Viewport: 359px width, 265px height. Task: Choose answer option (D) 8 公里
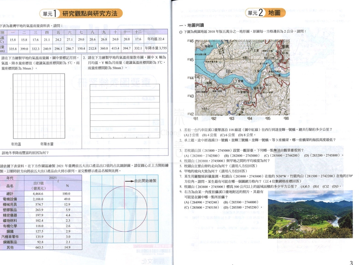click(x=245, y=135)
